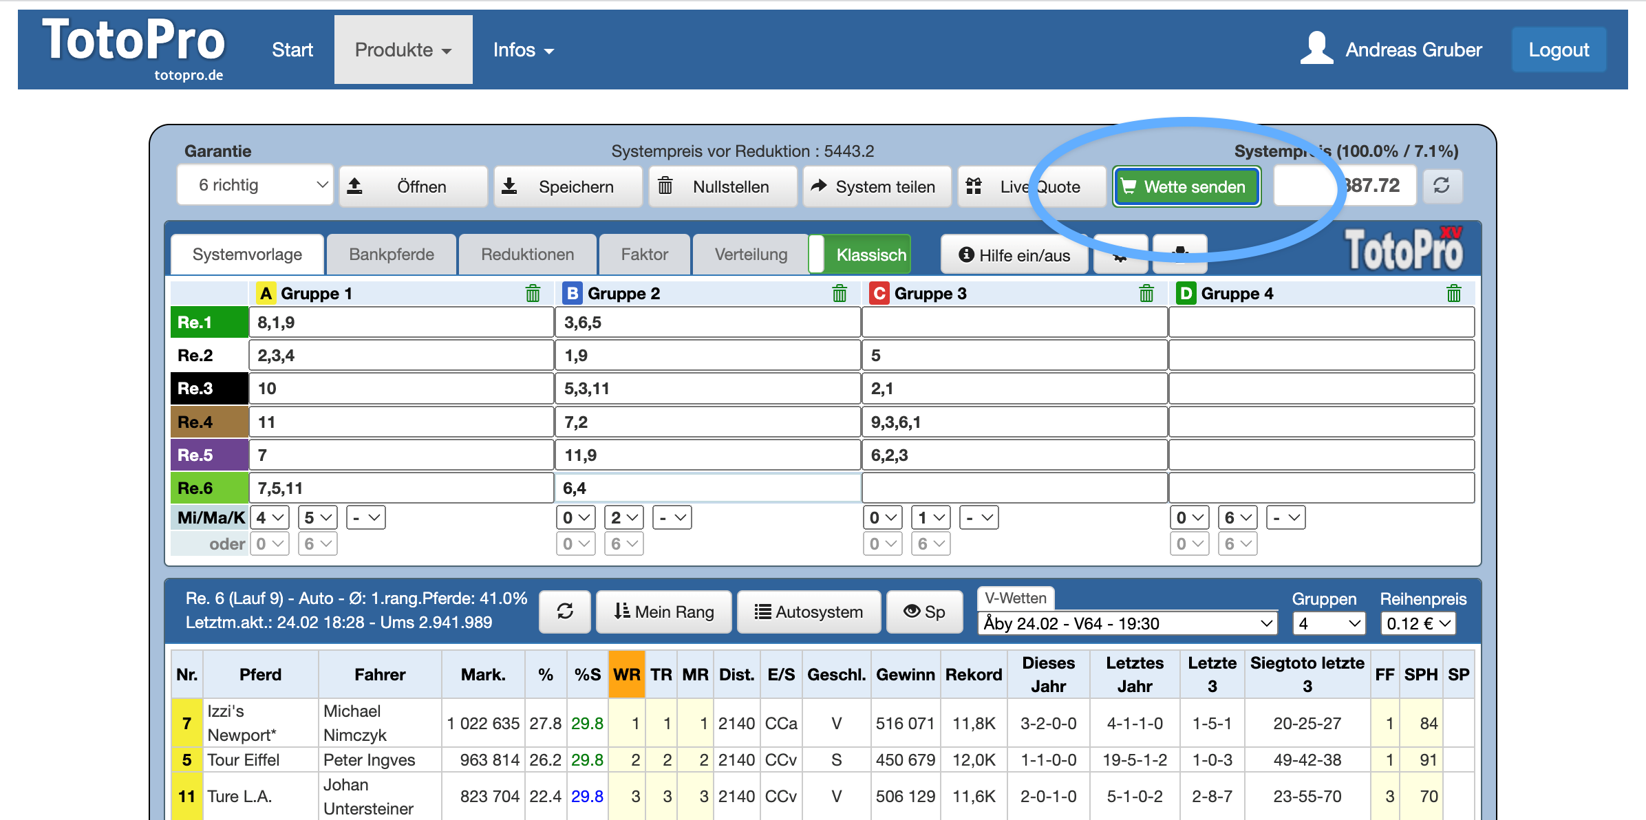Toggle help with Hilfe ein/aus

point(1014,255)
